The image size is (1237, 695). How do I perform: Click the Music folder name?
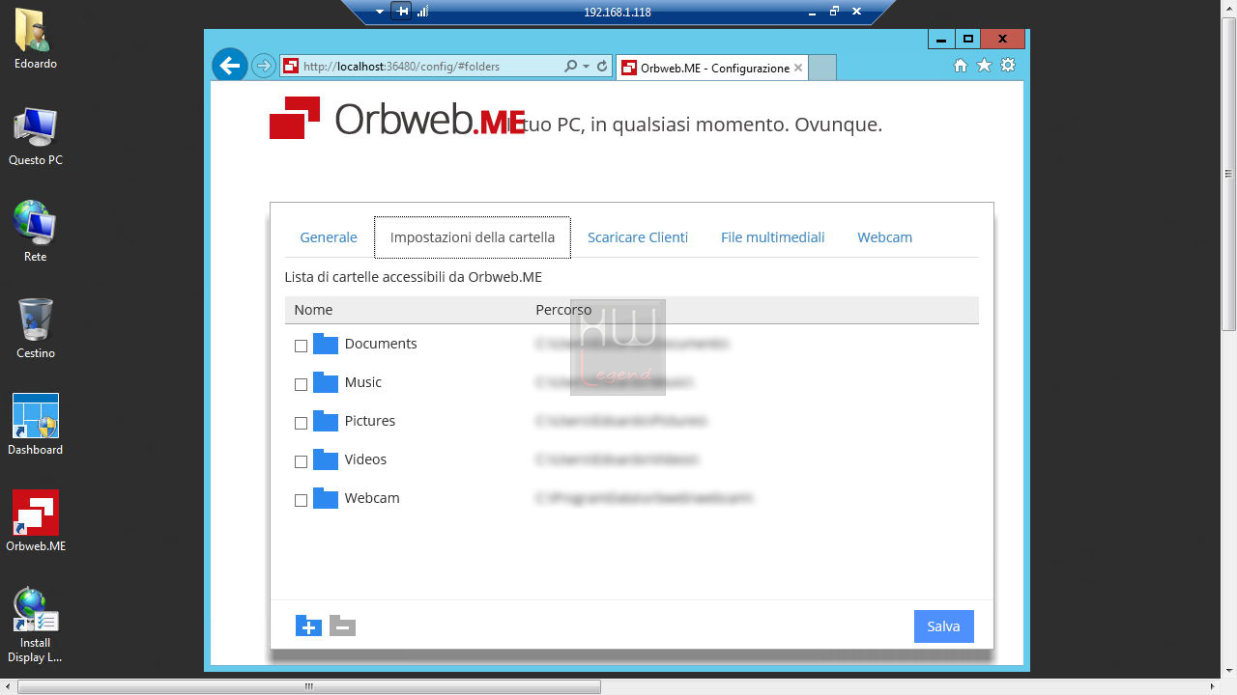pyautogui.click(x=363, y=382)
